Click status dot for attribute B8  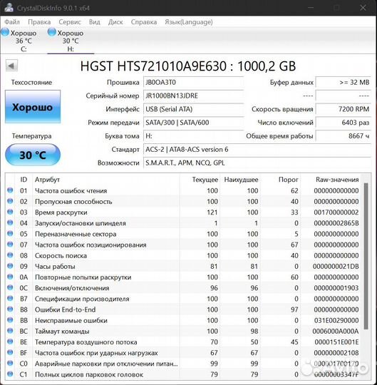click(10, 309)
